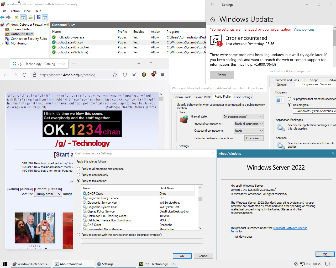
Task: Select Connection Security Rules tree item
Action: click(x=29, y=39)
